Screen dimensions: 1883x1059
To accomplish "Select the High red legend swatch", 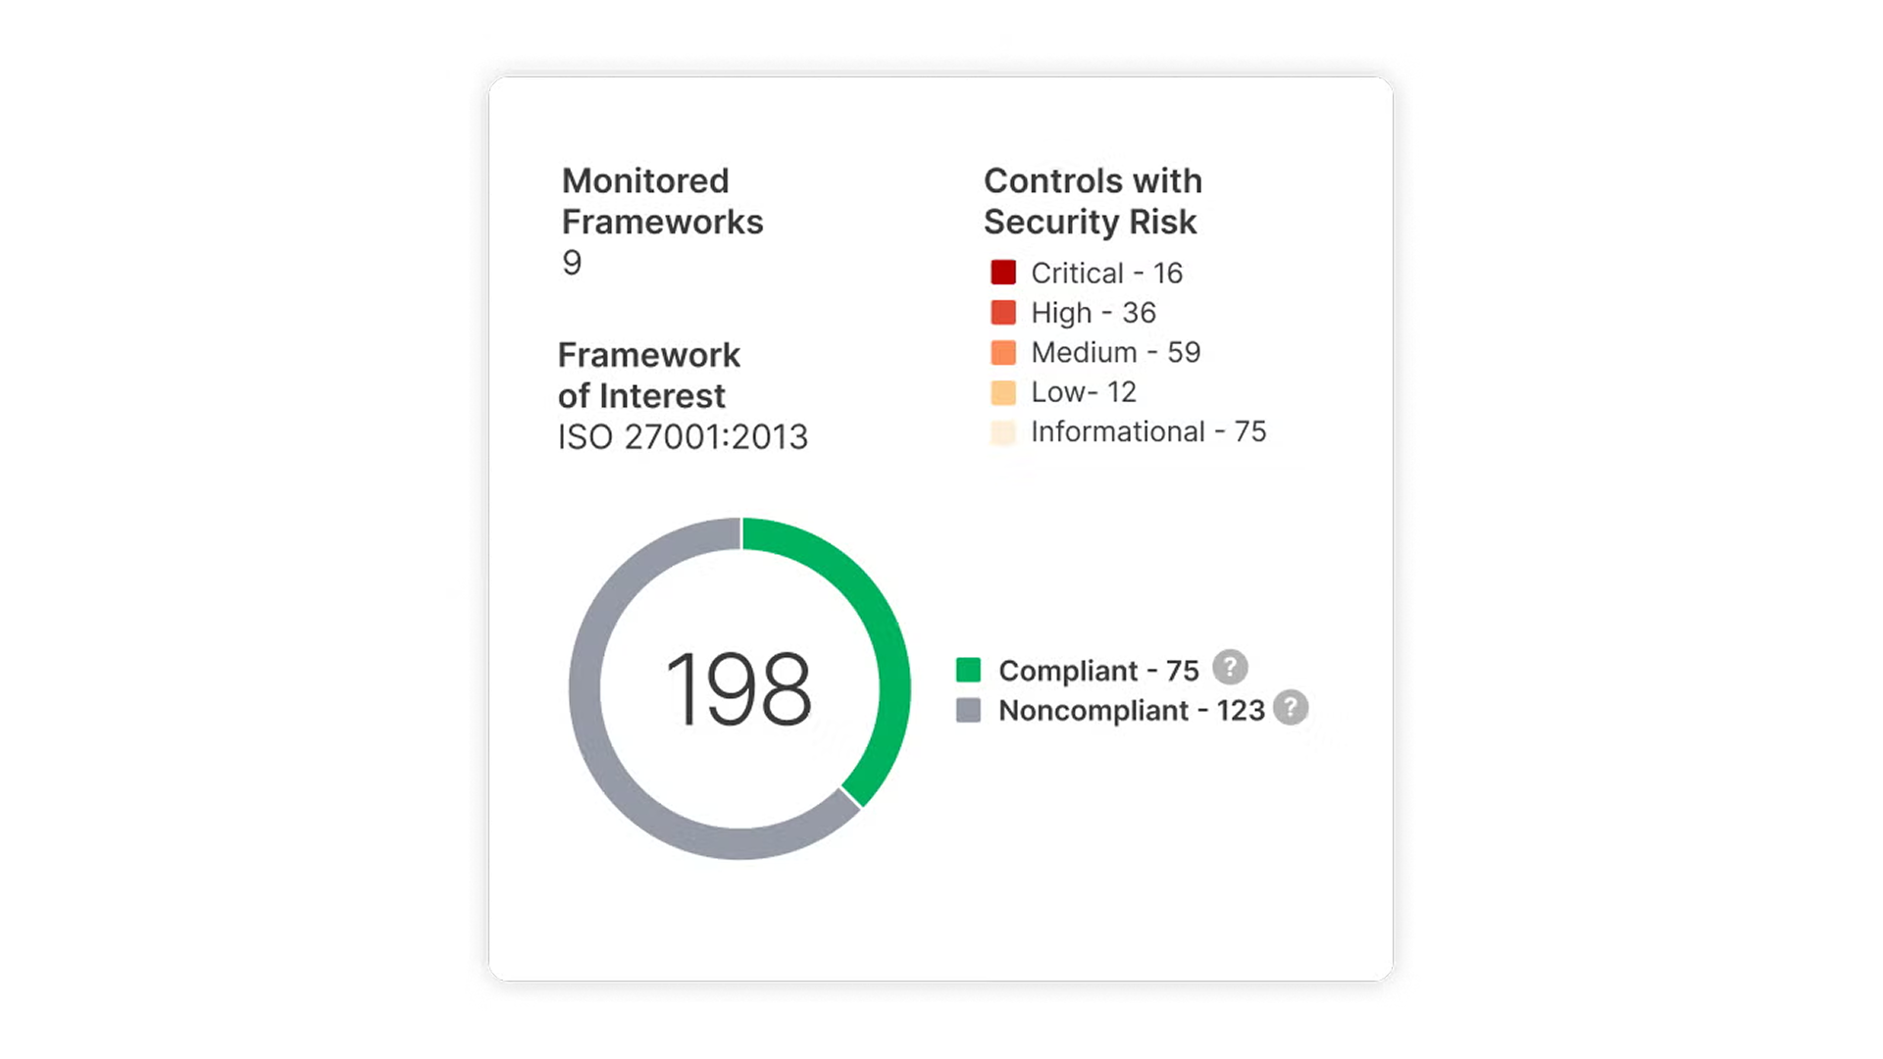I will tap(1003, 313).
